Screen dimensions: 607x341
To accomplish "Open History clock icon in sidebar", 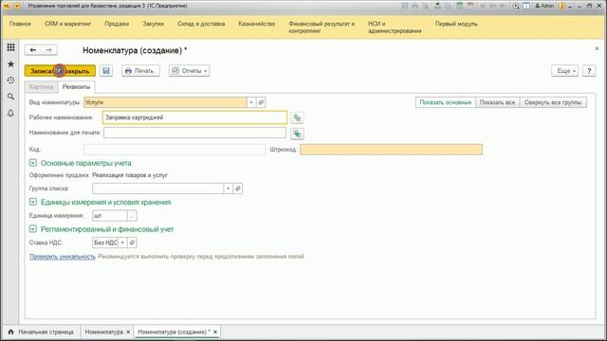I will 10,81.
